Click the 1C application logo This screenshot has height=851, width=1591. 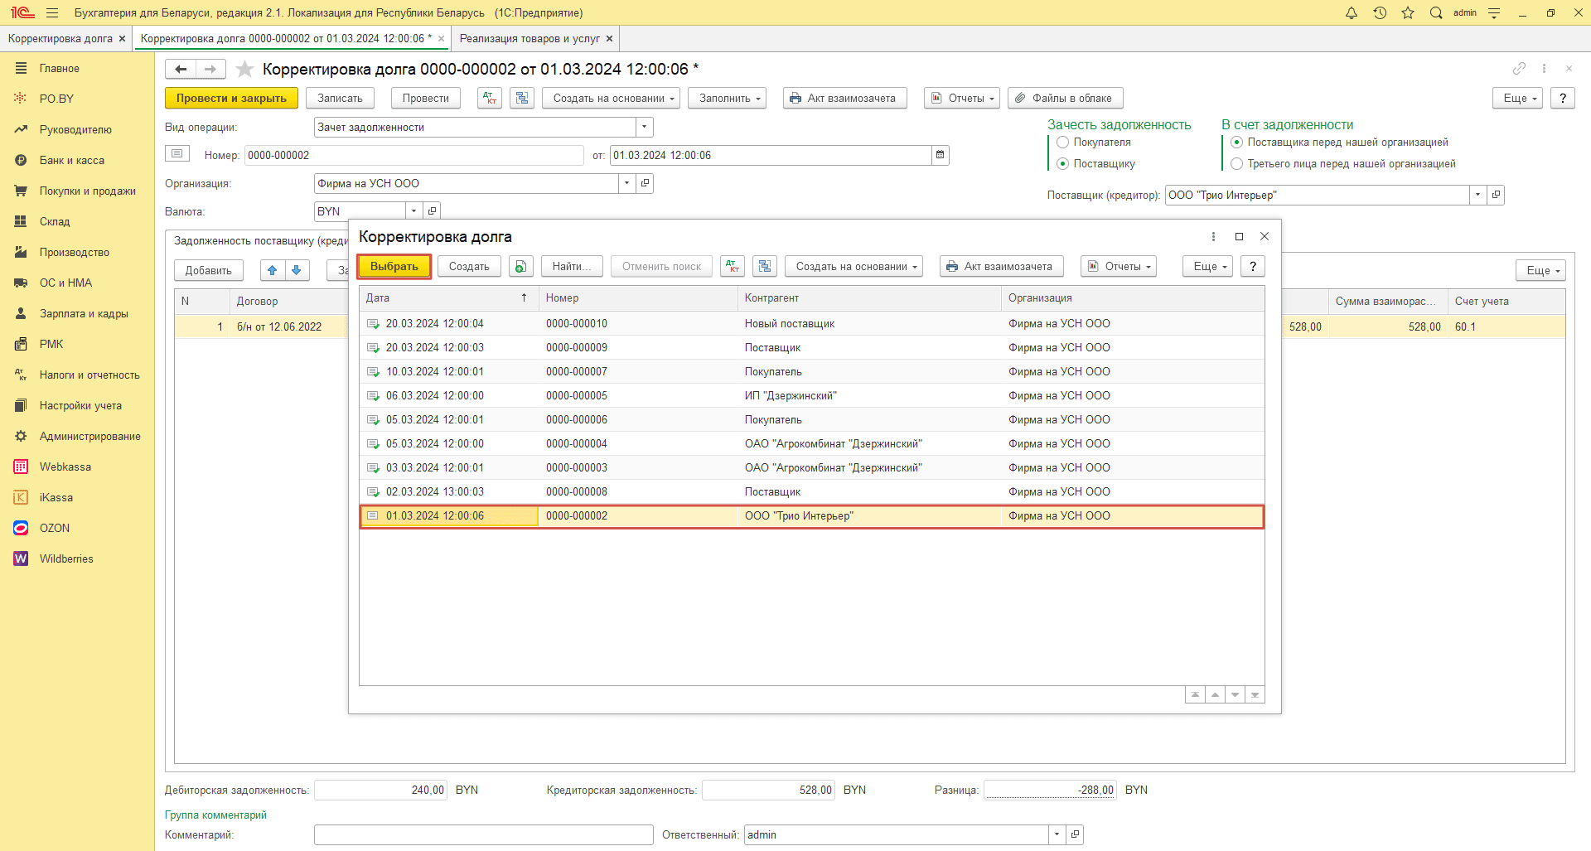(x=22, y=12)
